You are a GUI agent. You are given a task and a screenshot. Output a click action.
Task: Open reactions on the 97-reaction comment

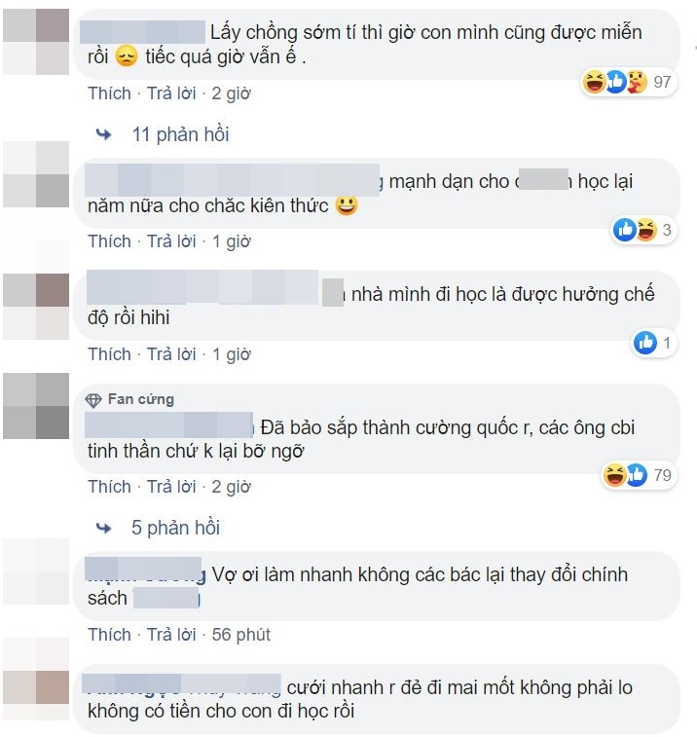tap(628, 82)
